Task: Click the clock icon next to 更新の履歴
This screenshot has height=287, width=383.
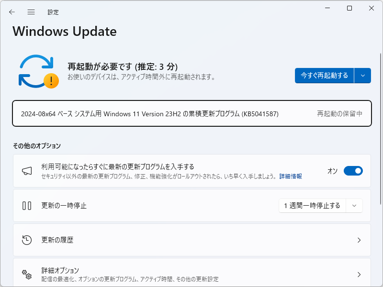Action: pos(27,241)
